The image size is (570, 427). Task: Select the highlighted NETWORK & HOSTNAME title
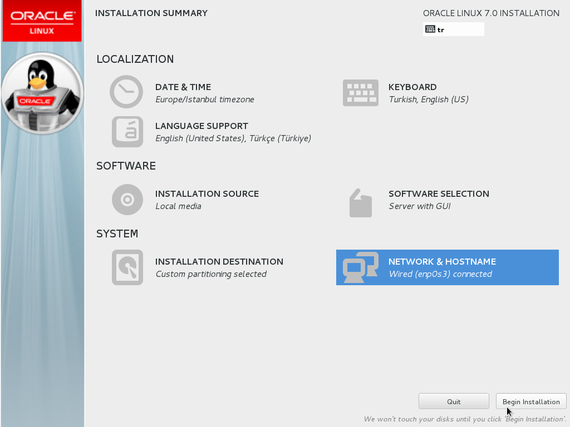(442, 262)
